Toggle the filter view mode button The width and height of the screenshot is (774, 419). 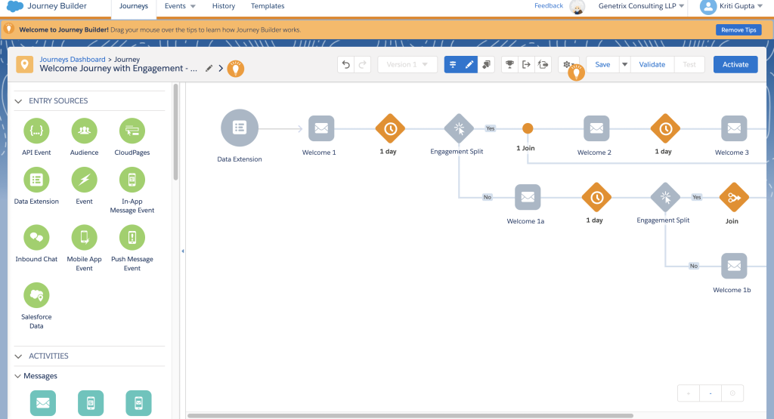click(x=453, y=65)
